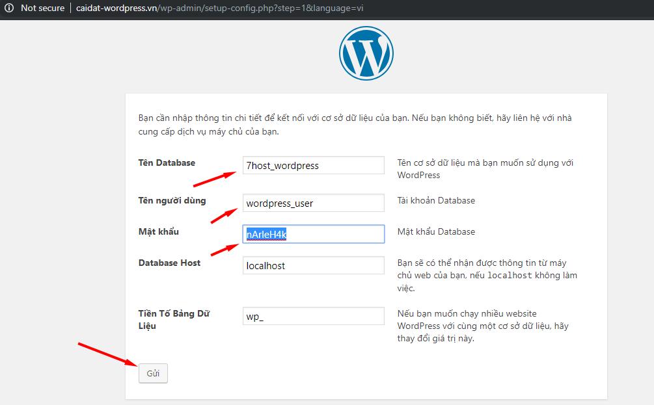Click the Tài khoản Database description
Viewport: 654px width, 405px height.
tap(436, 200)
